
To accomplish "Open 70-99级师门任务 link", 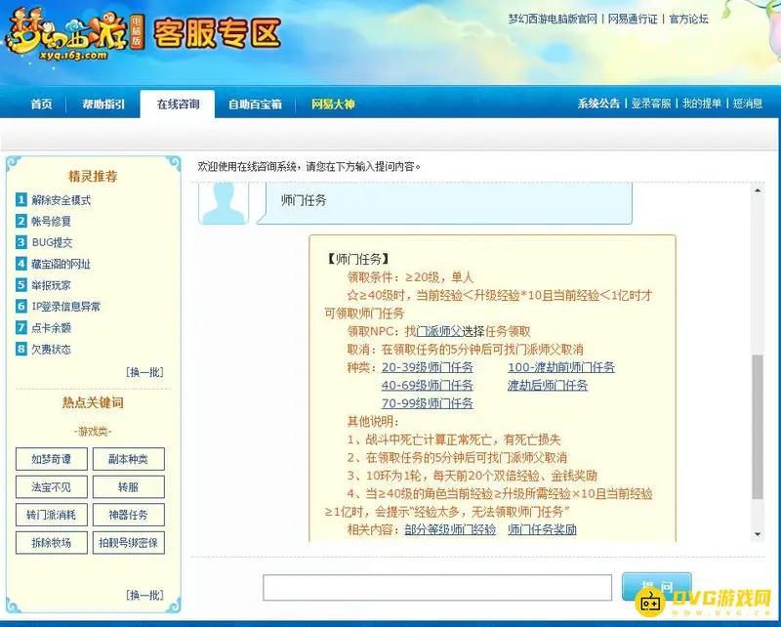I will pos(428,403).
